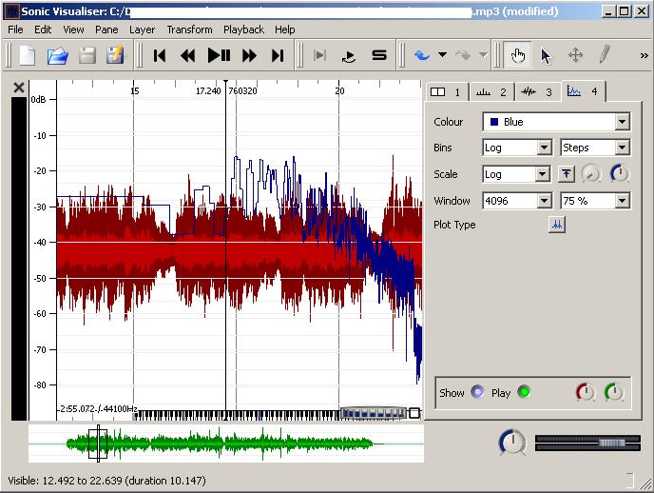
Task: Switch to layer tab 2
Action: click(491, 92)
